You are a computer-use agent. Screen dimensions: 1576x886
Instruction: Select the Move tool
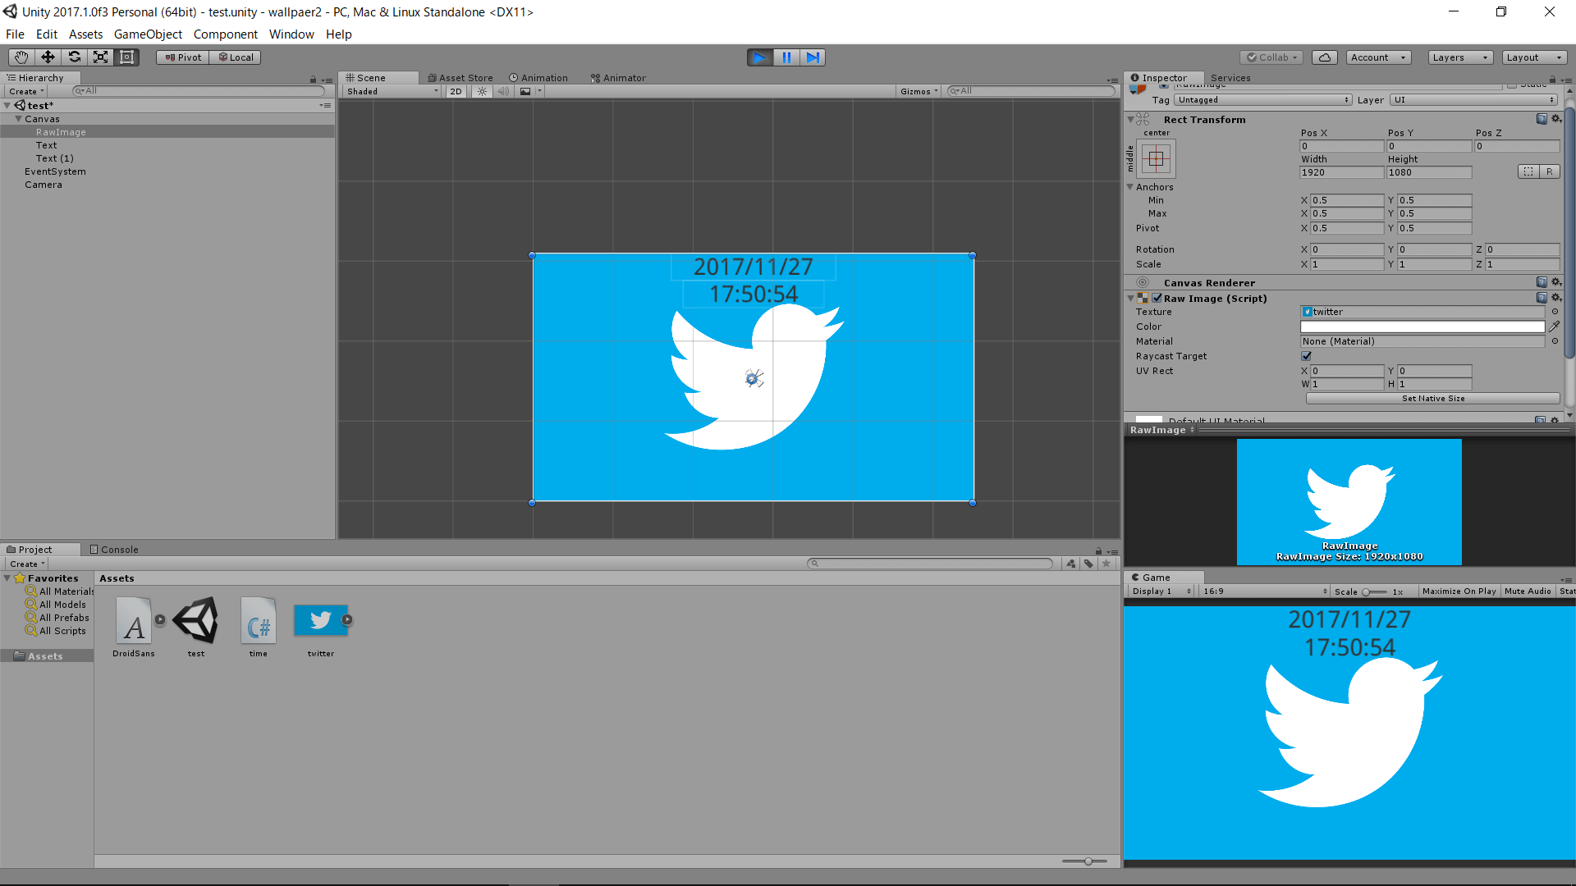(48, 57)
